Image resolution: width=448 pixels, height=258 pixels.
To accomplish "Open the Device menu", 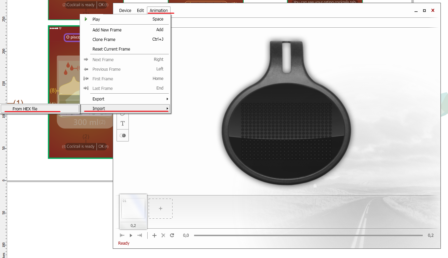I will (125, 11).
